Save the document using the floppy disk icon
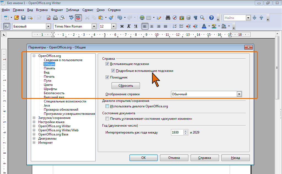Screen dimensions: 282x174 [x=23, y=18]
